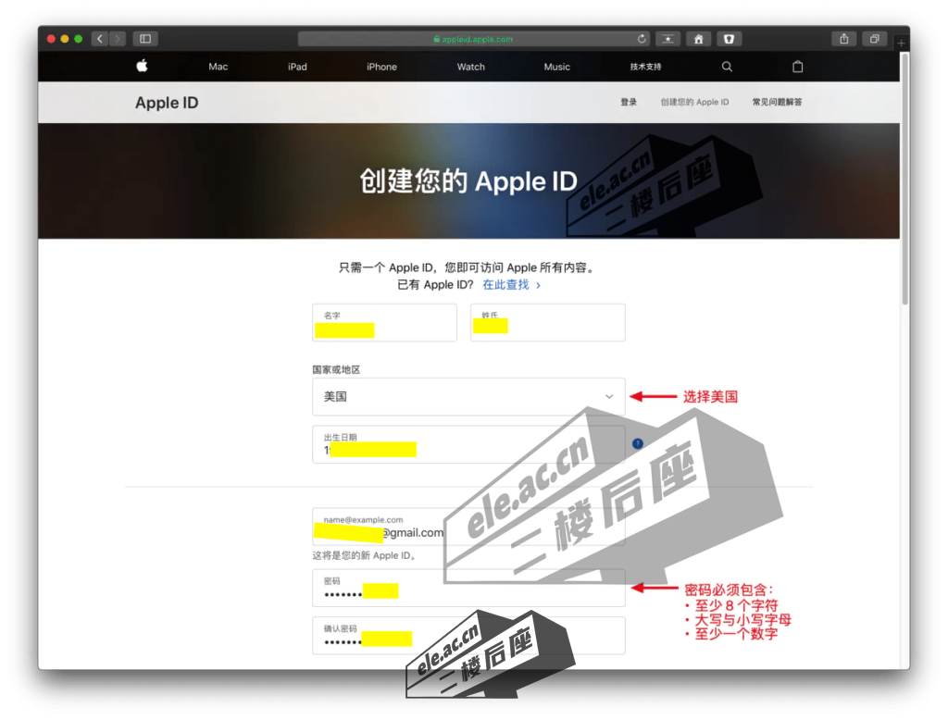
Task: Show all tabs overview icon
Action: coord(873,39)
